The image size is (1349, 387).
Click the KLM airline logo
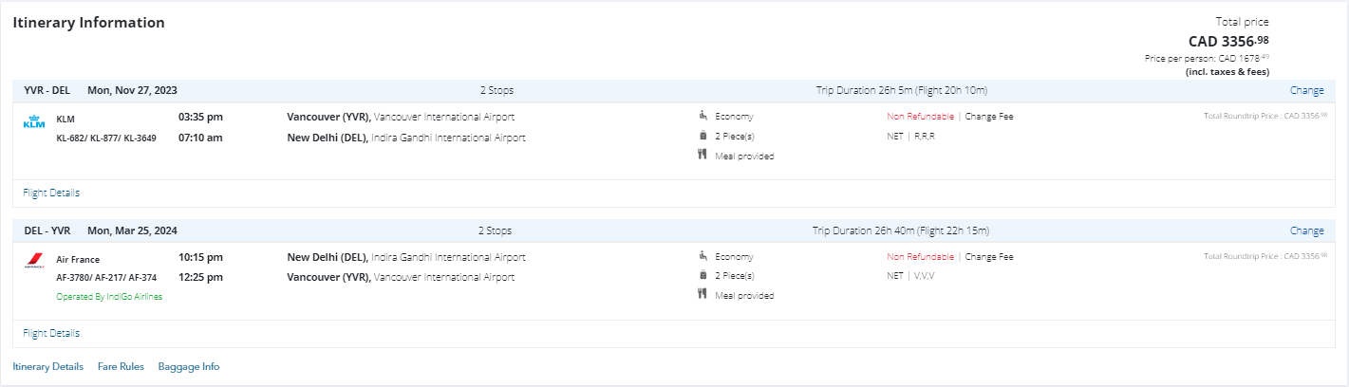click(x=34, y=123)
